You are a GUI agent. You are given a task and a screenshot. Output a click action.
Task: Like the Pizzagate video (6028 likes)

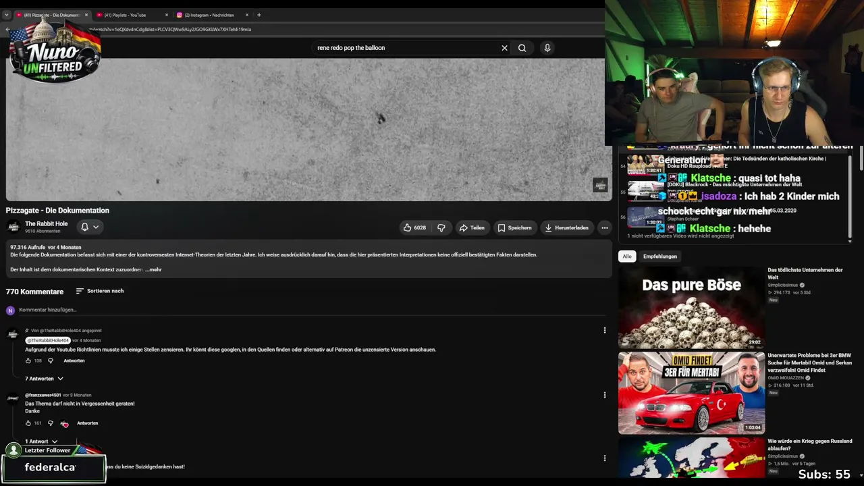pos(414,227)
